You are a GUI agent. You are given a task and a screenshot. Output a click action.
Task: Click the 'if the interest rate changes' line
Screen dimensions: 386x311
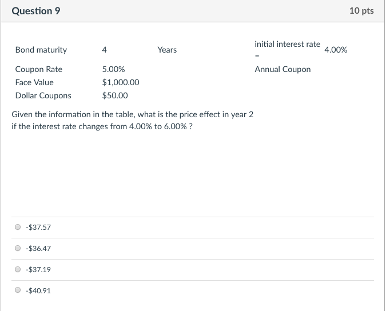[102, 126]
